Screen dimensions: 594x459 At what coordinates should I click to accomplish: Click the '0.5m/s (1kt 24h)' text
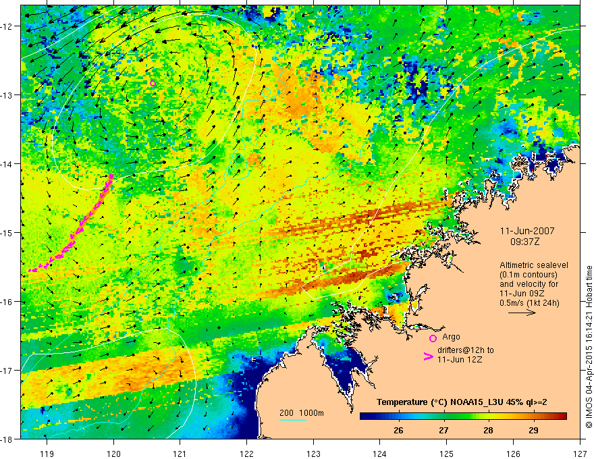click(x=529, y=303)
